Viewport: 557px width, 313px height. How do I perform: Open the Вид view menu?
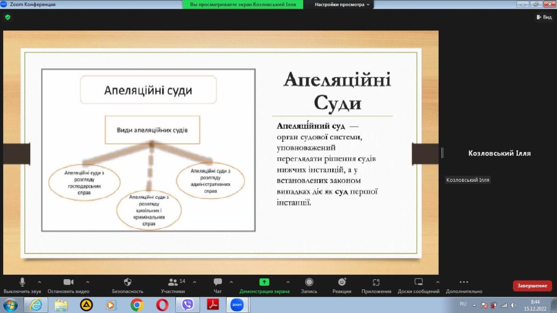pos(544,17)
